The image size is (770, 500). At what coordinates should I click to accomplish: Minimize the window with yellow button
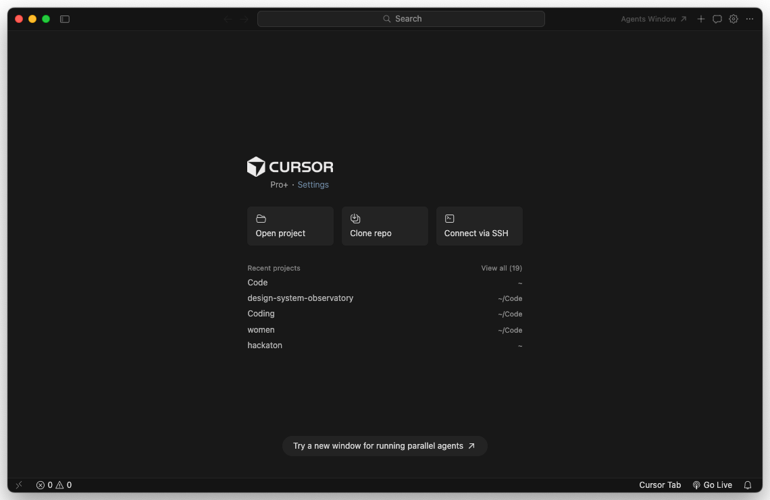[x=32, y=19]
